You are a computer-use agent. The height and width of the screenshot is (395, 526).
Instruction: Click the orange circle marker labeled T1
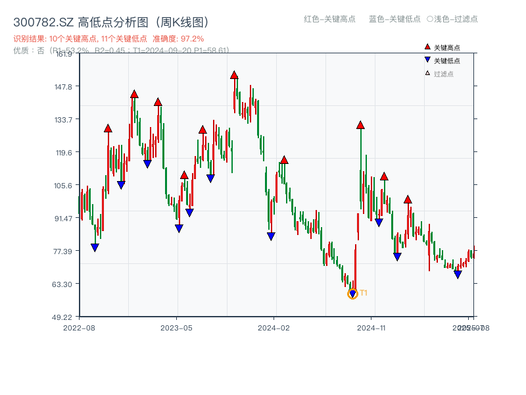point(352,294)
